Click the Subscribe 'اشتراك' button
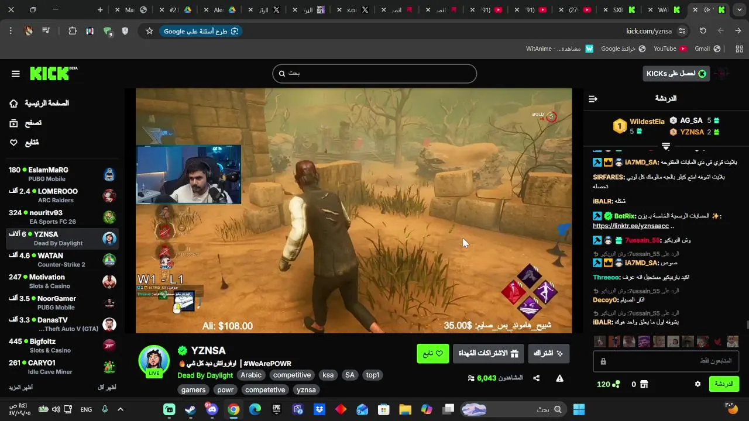 point(549,353)
